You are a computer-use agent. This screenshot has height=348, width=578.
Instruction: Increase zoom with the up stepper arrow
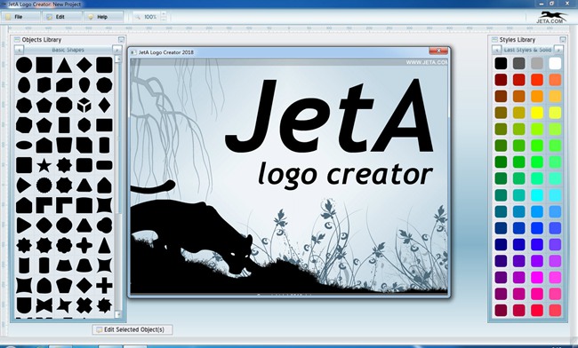(x=164, y=14)
